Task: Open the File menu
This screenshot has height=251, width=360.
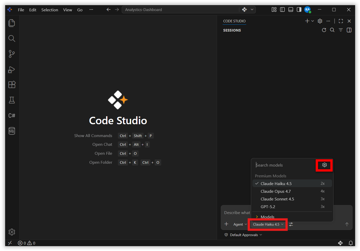Action: tap(21, 10)
